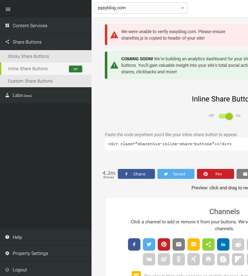Click the Labs flask icon
Screen dimensions: 248x276
(x=7, y=95)
